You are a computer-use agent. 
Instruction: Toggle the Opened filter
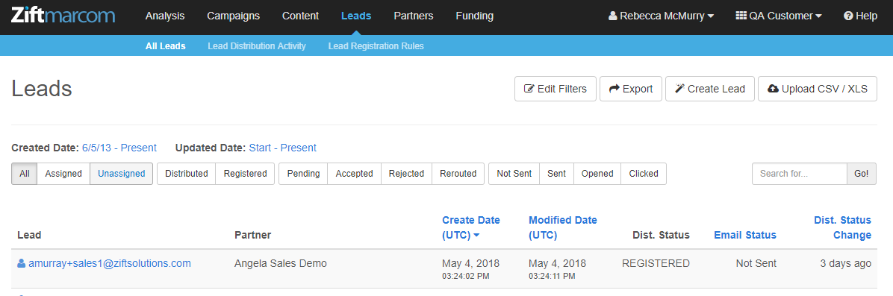(x=597, y=174)
